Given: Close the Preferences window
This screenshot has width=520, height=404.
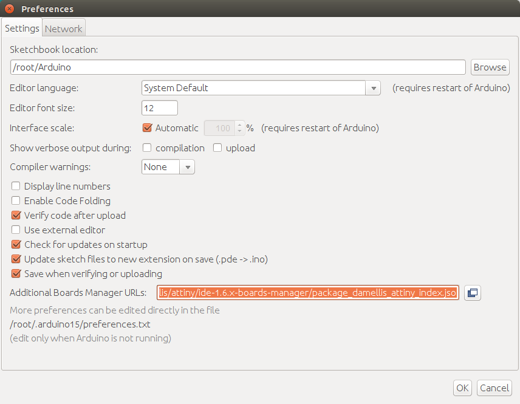Looking at the screenshot, I should [9, 9].
